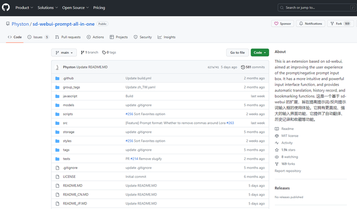Click the README.MD file icon

point(58,186)
